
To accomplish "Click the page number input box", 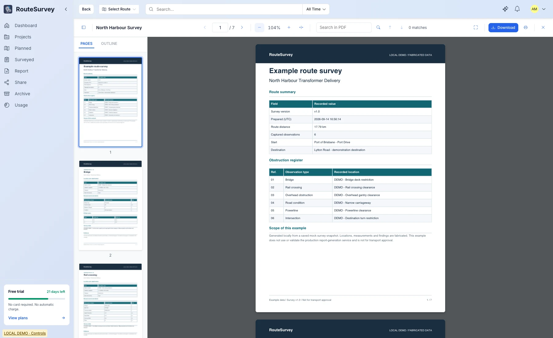I will [220, 28].
